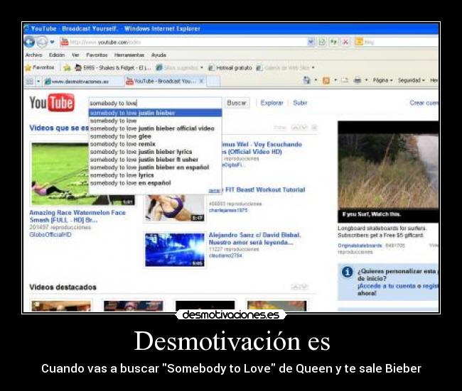Click the RSS feeds icon

pos(326,80)
